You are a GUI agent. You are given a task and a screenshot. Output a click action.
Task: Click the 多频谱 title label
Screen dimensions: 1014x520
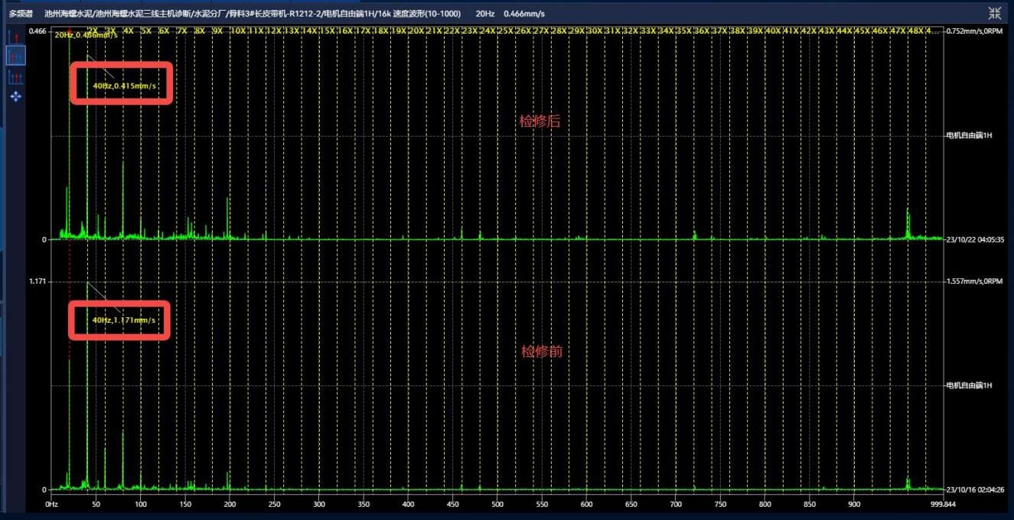[x=21, y=14]
